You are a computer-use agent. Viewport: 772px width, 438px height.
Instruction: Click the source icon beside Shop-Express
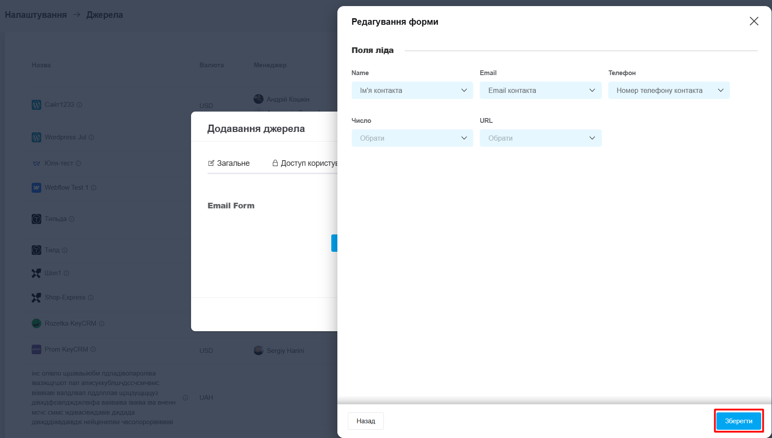36,298
